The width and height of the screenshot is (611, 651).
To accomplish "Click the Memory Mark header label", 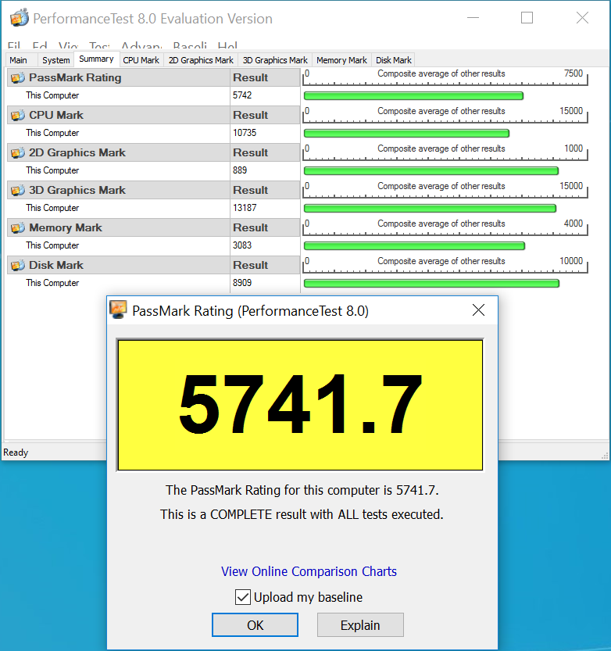I will click(66, 227).
